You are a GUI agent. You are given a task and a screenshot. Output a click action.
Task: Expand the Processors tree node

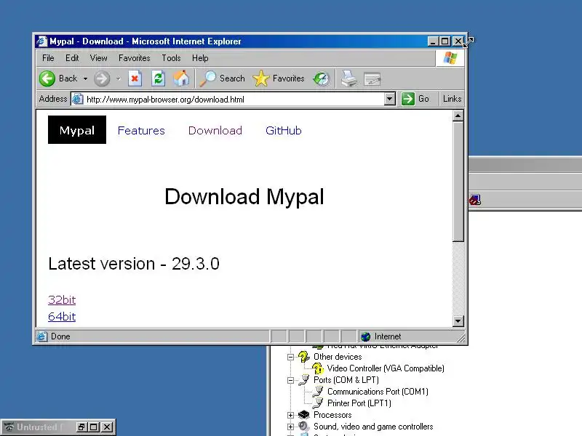(290, 415)
